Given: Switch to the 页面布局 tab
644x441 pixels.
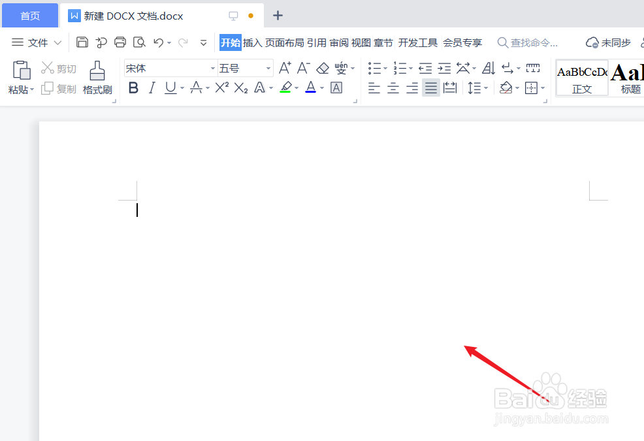Looking at the screenshot, I should 285,42.
